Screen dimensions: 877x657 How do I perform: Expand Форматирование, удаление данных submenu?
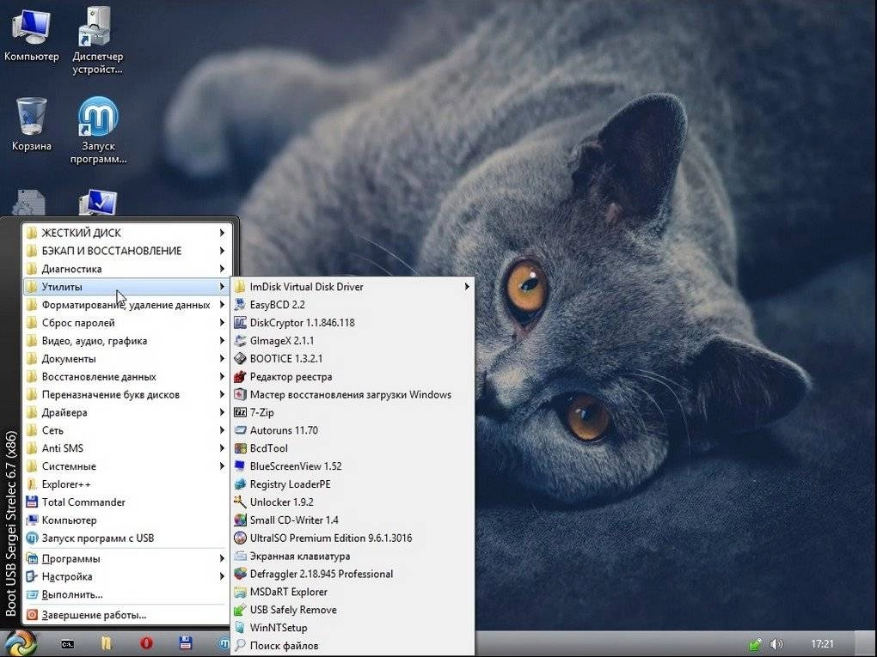tap(126, 305)
